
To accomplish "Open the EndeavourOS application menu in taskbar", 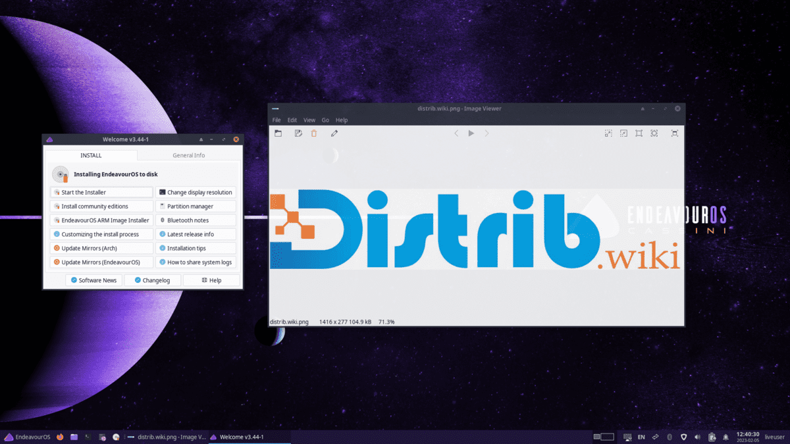I will (x=27, y=437).
